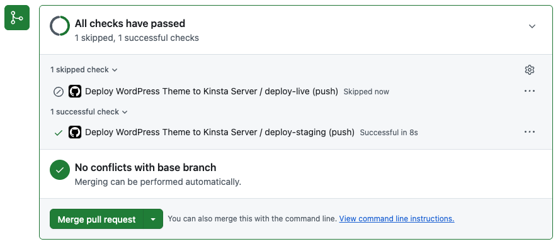Click the checks status ring icon
The height and width of the screenshot is (244, 558).
60,26
